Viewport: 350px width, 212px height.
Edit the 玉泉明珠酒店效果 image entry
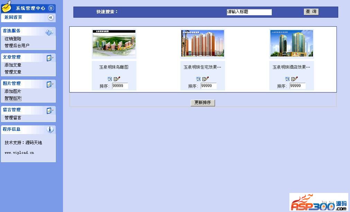295,79
